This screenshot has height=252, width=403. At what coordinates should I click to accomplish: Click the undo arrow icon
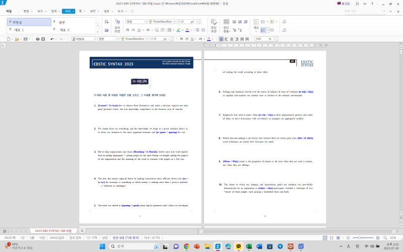point(52,39)
